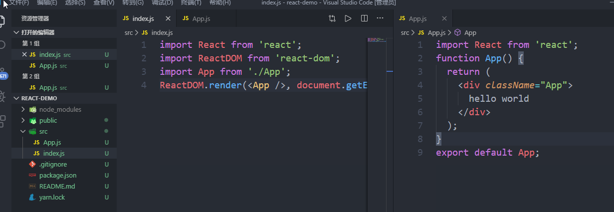The image size is (614, 212).
Task: Open the Debug view bug icon
Action: pos(2,96)
